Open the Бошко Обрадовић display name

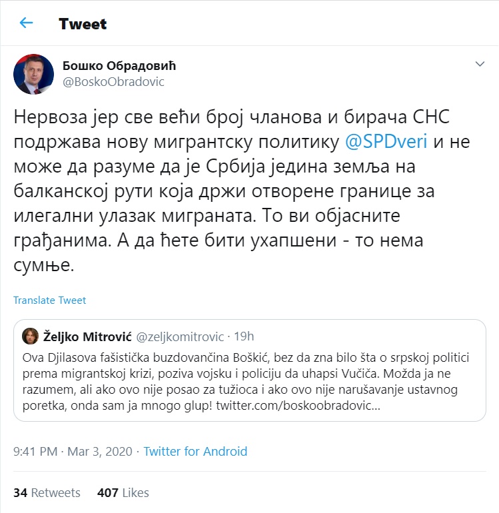click(119, 65)
